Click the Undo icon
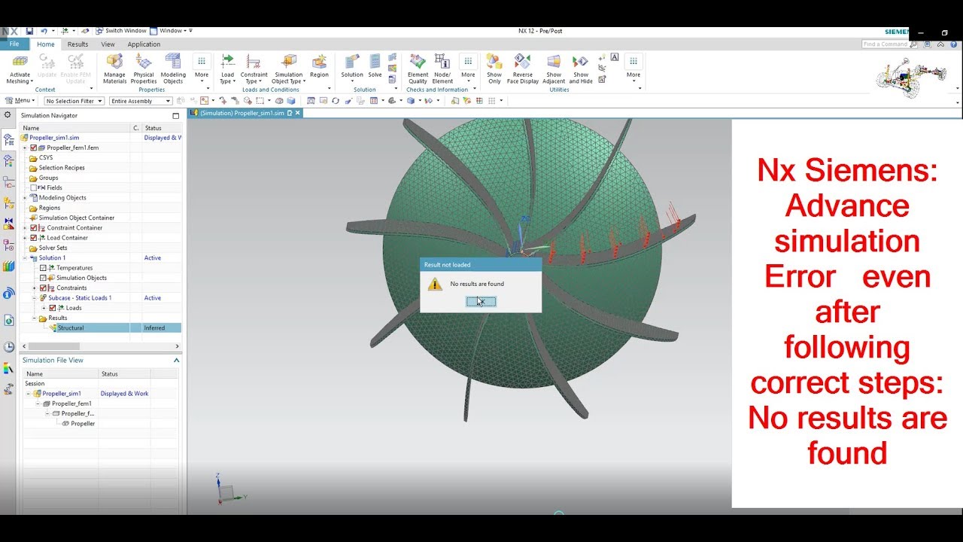 [44, 31]
